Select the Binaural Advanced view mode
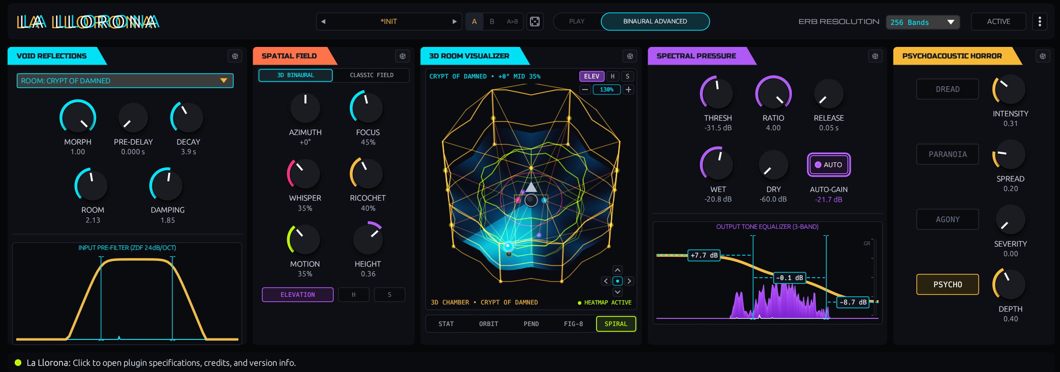1060x372 pixels. click(x=655, y=22)
